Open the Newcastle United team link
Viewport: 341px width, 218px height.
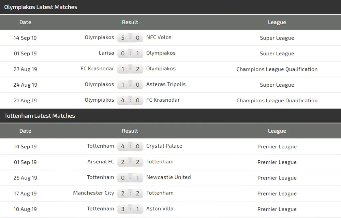click(168, 177)
